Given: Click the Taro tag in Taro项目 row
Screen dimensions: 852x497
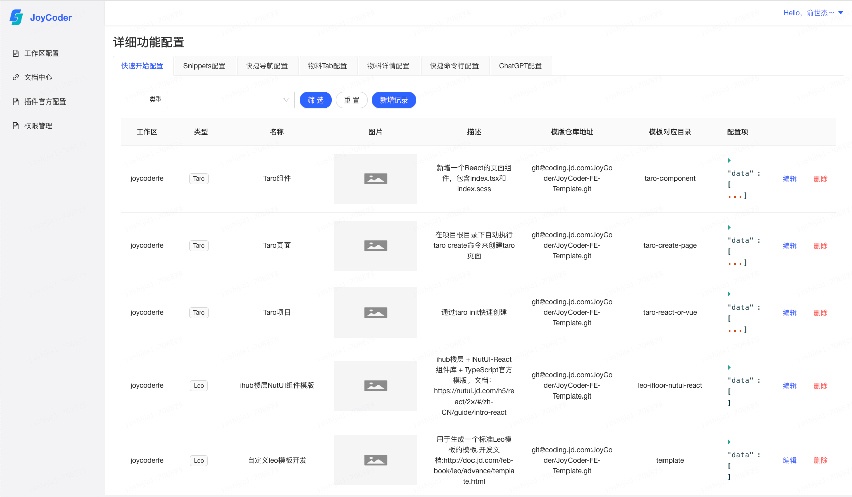Looking at the screenshot, I should coord(199,313).
